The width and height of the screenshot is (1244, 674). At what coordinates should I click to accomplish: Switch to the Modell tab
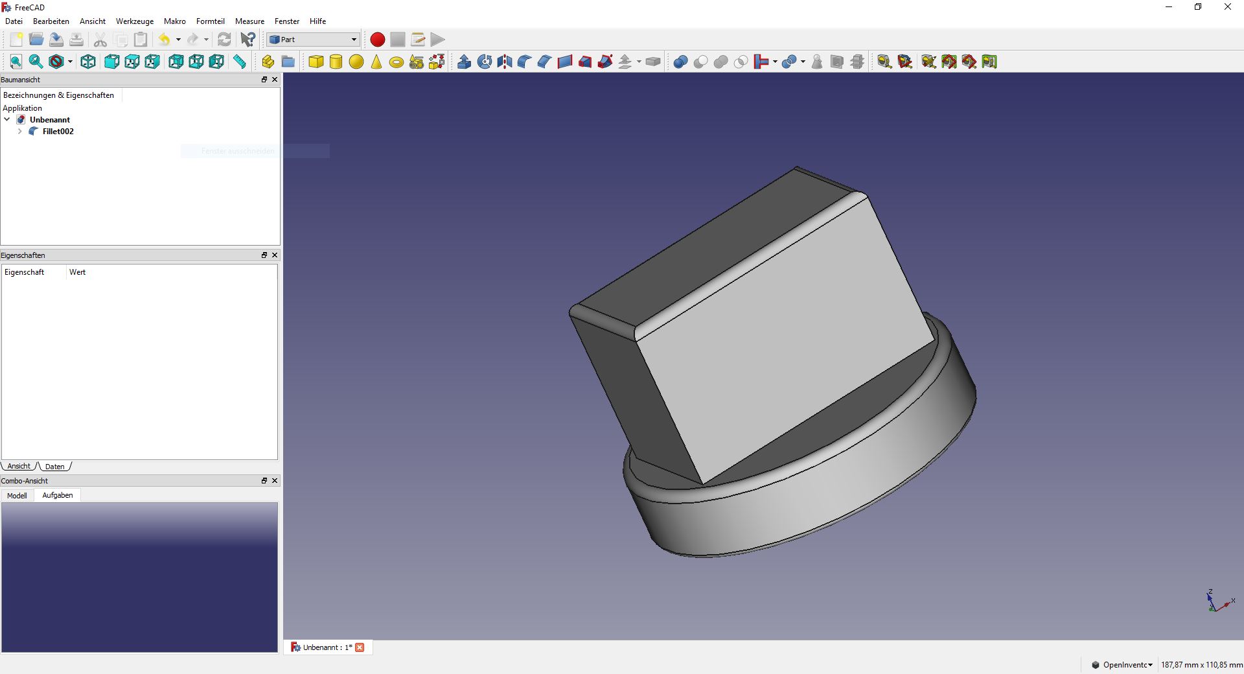pos(17,495)
